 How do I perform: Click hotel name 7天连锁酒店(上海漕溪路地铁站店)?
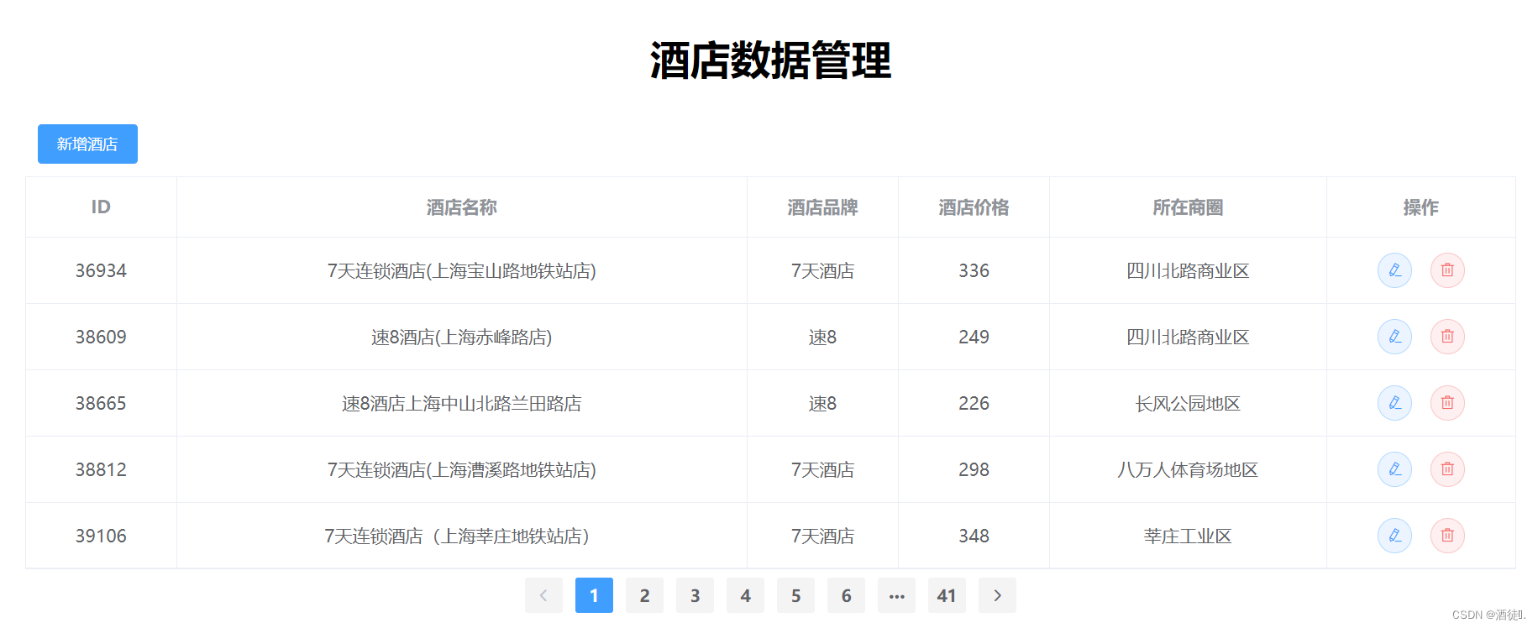click(462, 469)
